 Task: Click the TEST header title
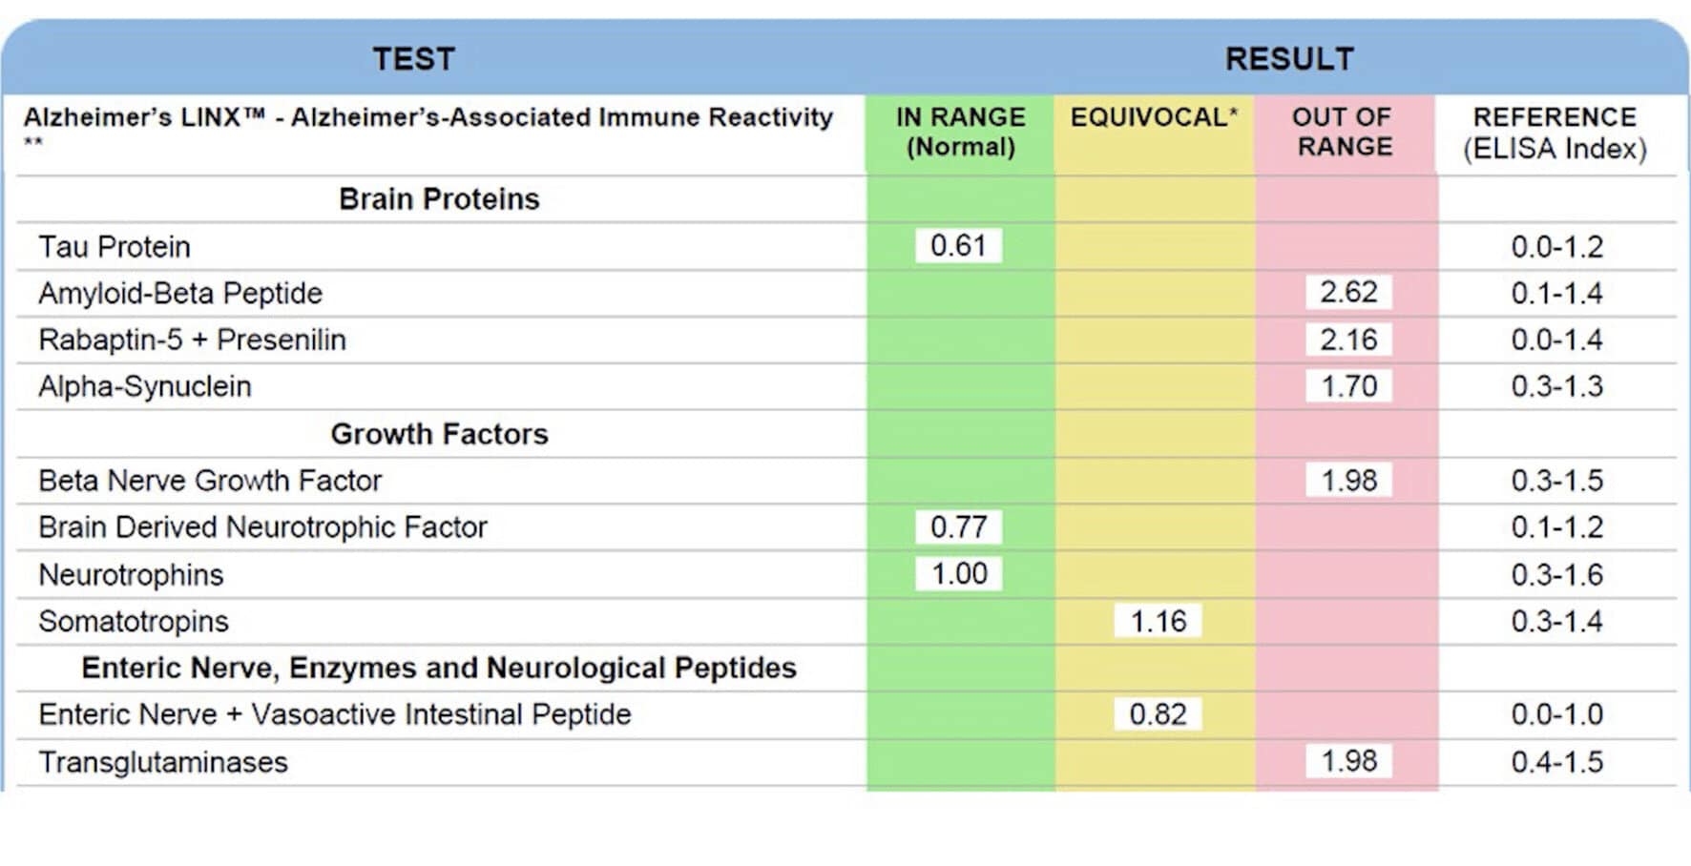click(413, 59)
